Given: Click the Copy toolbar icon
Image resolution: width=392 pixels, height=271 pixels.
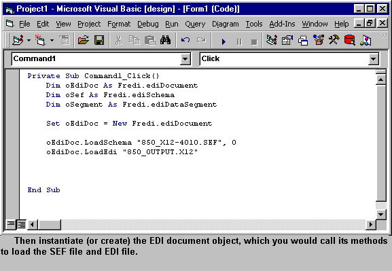Looking at the screenshot, I should click(x=135, y=40).
